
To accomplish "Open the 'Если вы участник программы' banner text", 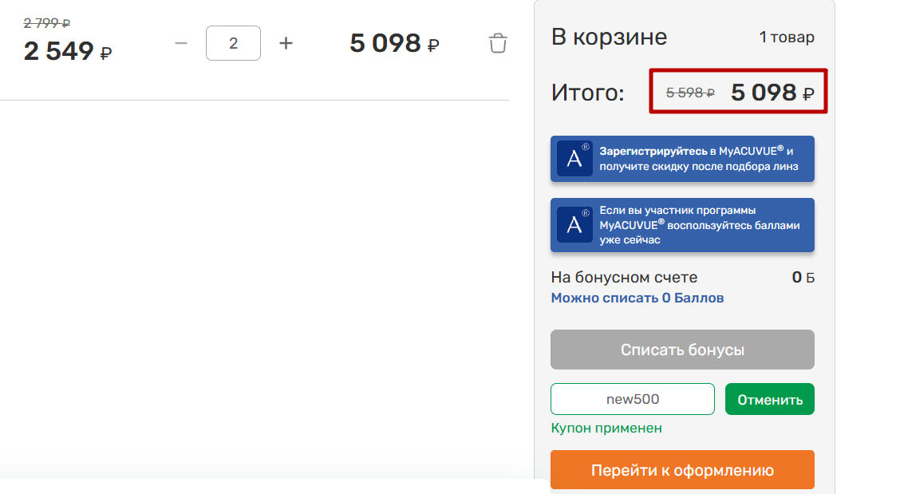I will click(x=698, y=225).
